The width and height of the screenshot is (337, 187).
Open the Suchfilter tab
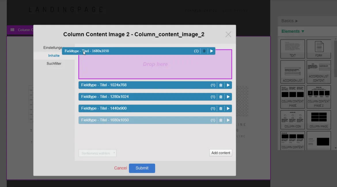pos(54,64)
